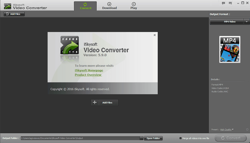250x143 pixels.
Task: Open the Download tab
Action: click(109, 6)
